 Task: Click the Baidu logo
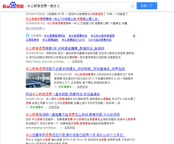pos(13,5)
